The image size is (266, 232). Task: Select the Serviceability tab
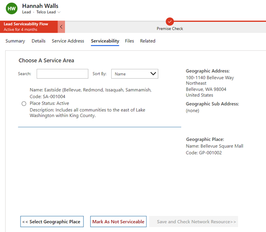click(x=105, y=41)
